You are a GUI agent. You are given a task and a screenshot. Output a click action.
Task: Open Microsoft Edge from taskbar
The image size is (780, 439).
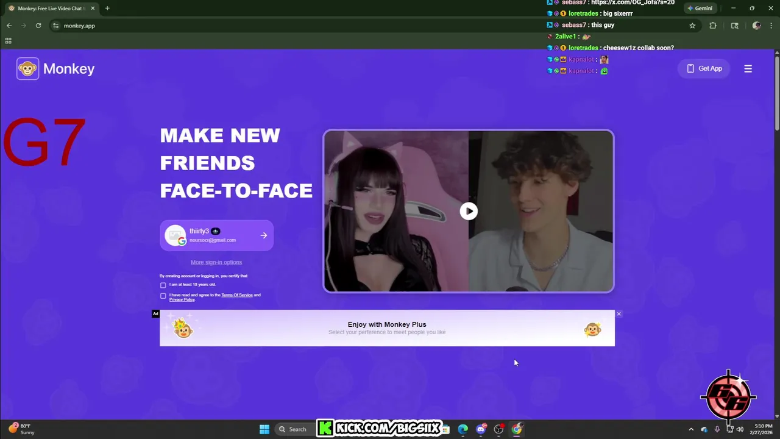pos(463,429)
